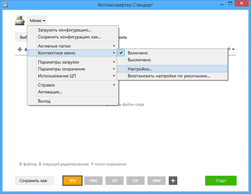The image size is (251, 194).
Task: Click the plus icon to add files
Action: [20, 49]
